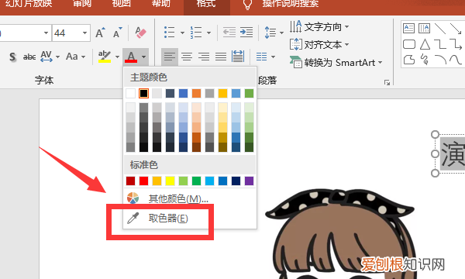Open the 文字方向 text direction menu
The width and height of the screenshot is (465, 279).
pos(319,27)
